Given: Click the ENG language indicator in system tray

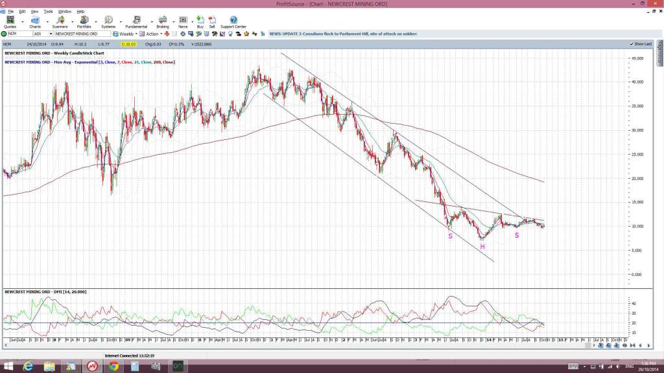Looking at the screenshot, I should (629, 367).
